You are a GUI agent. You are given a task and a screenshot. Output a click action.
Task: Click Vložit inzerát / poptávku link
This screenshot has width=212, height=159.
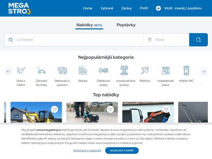pos(183,8)
